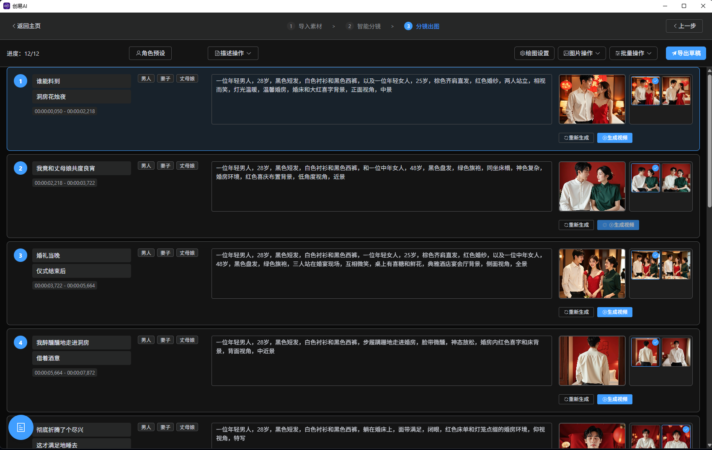712x450 pixels.
Task: Regenerate image for scene 1
Action: click(576, 138)
